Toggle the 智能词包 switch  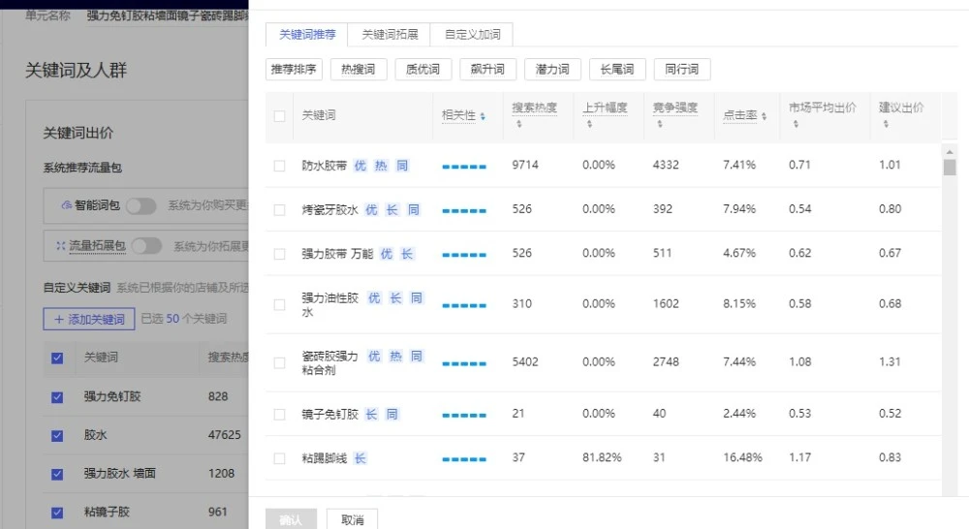pos(141,205)
